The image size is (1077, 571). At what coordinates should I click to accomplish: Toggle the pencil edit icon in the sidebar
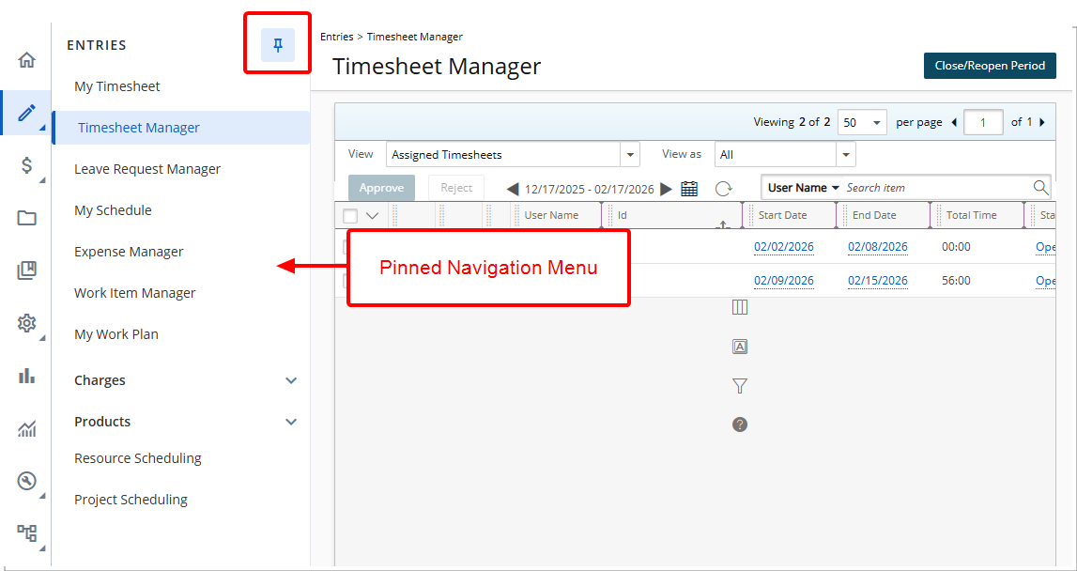point(26,113)
